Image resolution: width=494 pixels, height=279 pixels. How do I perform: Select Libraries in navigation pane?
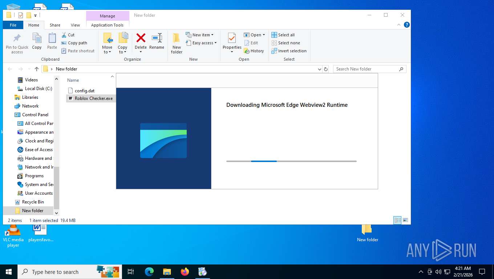point(30,97)
